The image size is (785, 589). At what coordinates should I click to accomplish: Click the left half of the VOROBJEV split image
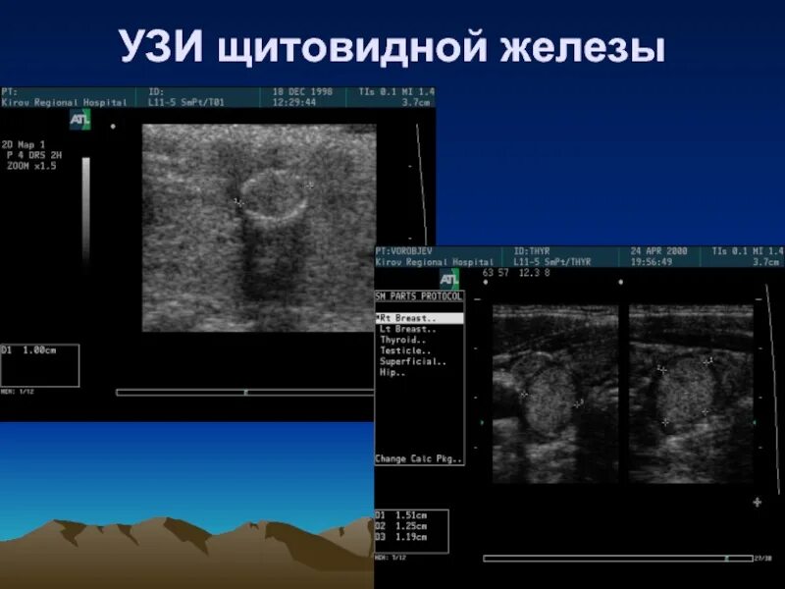coord(555,394)
